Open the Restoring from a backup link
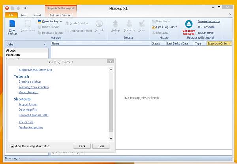The width and height of the screenshot is (237, 164). pyautogui.click(x=34, y=87)
